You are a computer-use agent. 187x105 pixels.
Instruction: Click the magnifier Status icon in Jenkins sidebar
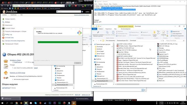(x=3, y=22)
